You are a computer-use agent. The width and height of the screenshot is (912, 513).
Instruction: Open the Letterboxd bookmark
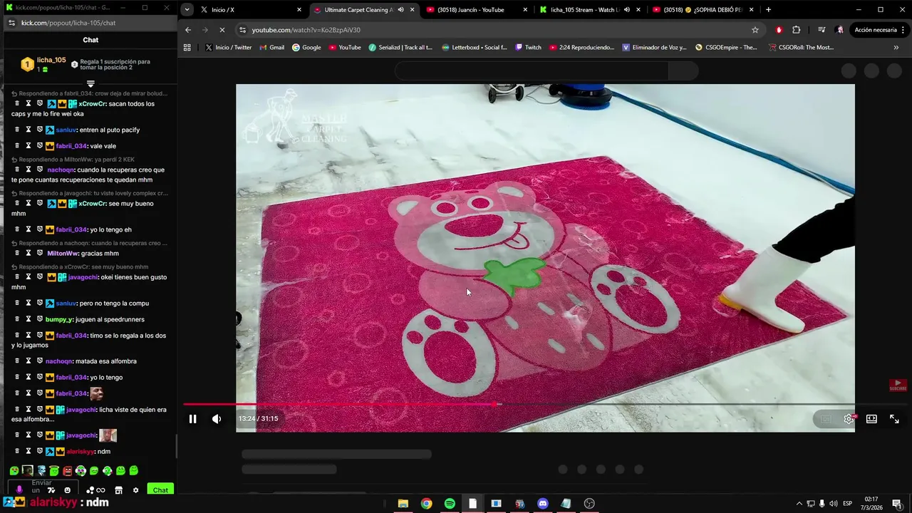point(474,48)
